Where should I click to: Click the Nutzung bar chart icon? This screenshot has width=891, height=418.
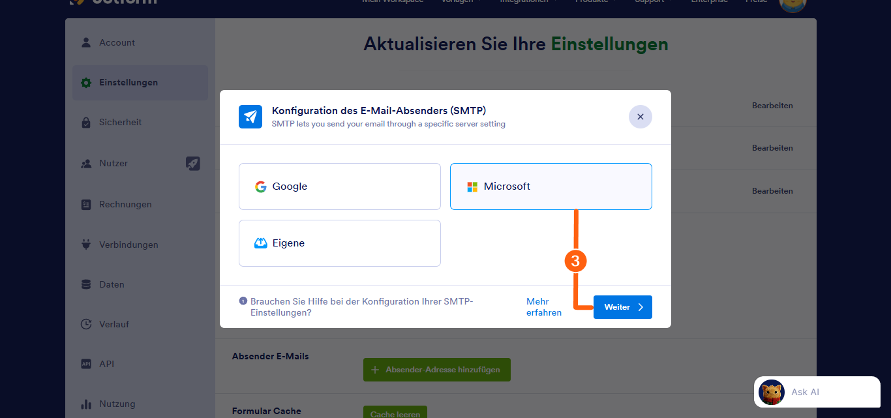click(85, 404)
